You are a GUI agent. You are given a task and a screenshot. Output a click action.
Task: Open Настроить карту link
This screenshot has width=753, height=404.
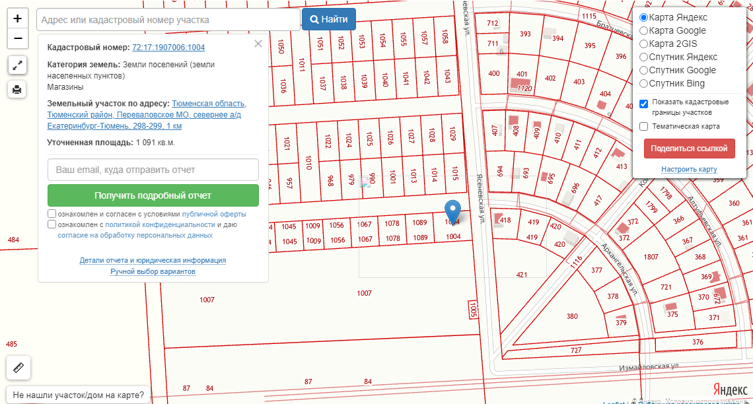[x=689, y=169]
